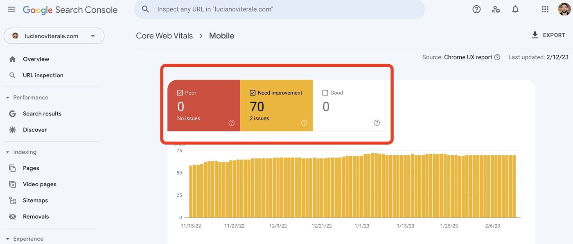Click help icon on Good card
573x244 pixels.
point(377,123)
